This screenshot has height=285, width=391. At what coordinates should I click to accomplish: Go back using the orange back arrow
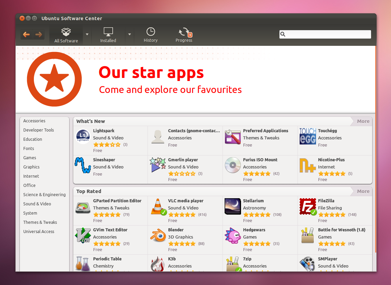(26, 35)
